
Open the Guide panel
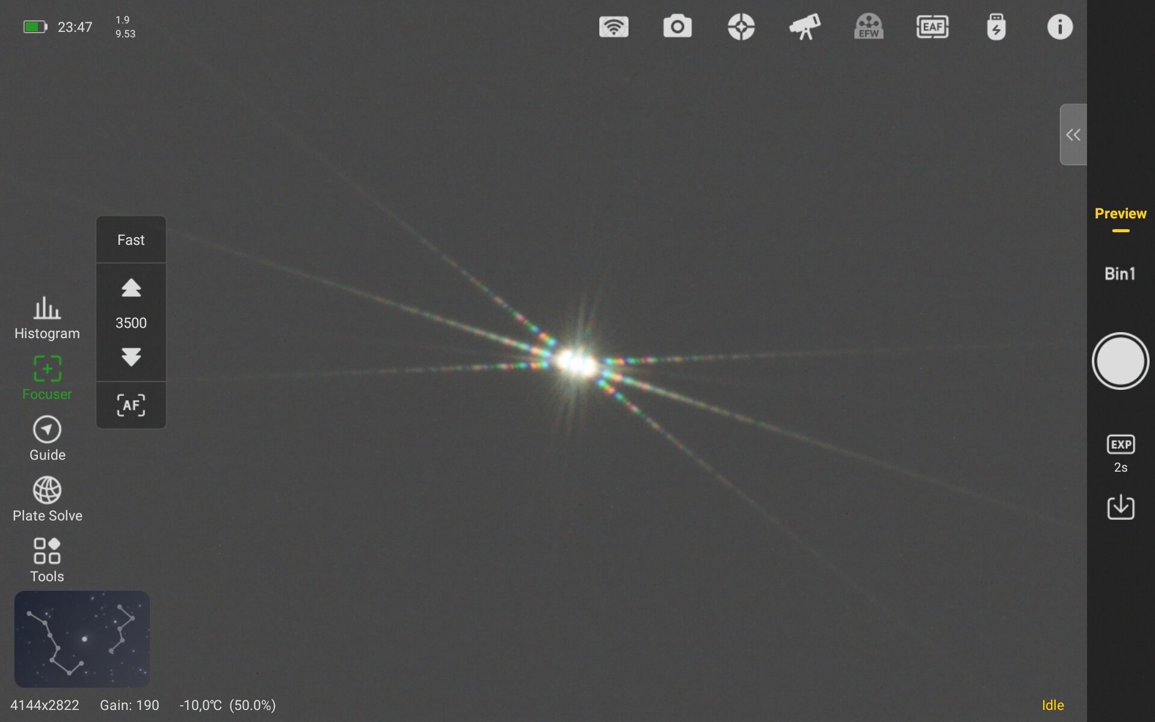point(47,439)
